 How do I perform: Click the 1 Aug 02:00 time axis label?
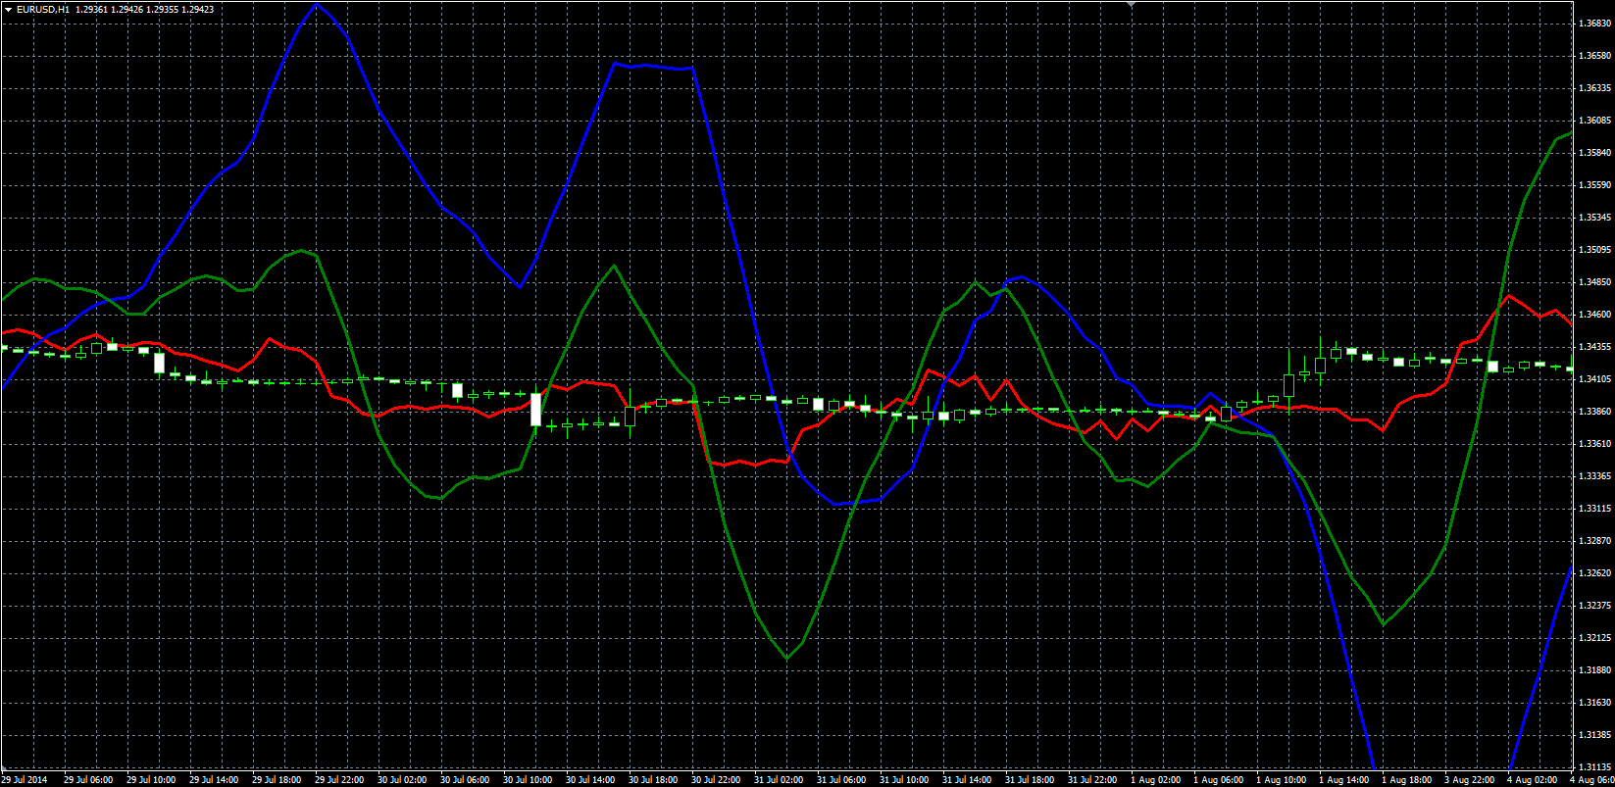pyautogui.click(x=1155, y=780)
